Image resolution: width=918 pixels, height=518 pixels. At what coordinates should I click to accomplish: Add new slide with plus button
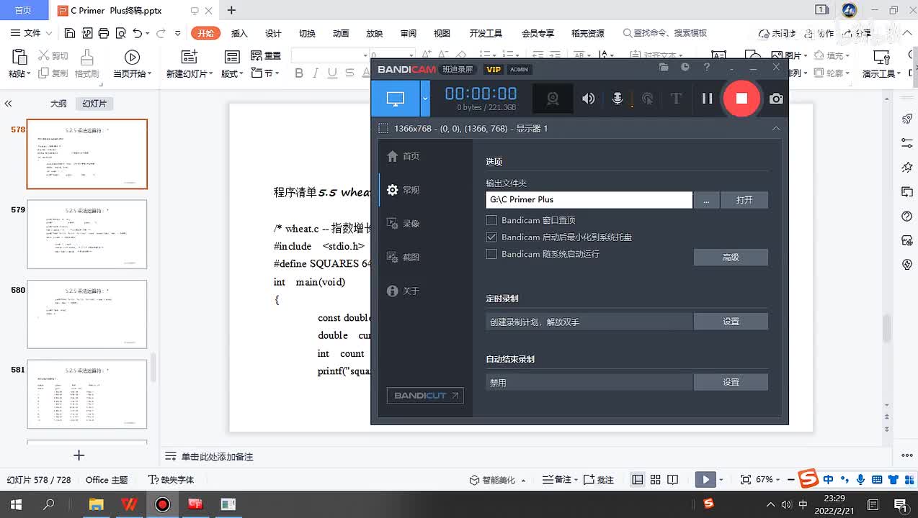[x=79, y=455]
